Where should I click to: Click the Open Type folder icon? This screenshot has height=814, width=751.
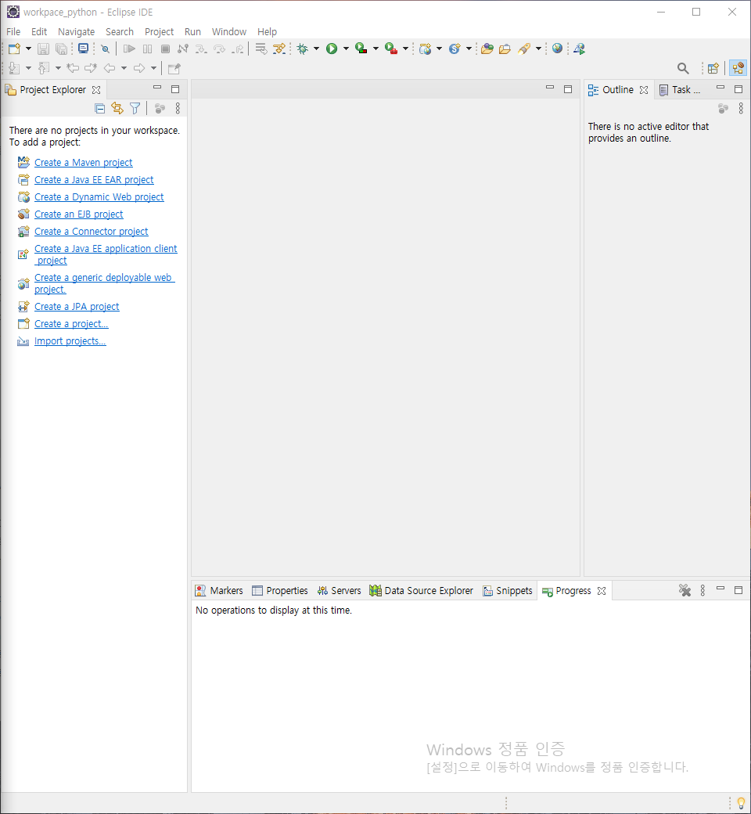click(487, 49)
